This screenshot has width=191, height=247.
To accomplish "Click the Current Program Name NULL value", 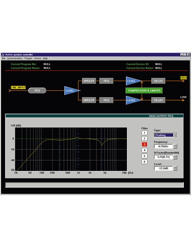I will coord(47,68).
